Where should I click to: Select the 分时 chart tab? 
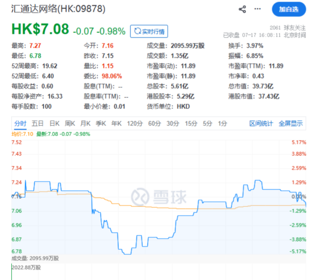coord(20,124)
